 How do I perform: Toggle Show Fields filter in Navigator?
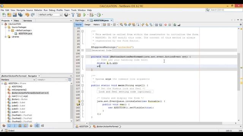tap(9, 126)
